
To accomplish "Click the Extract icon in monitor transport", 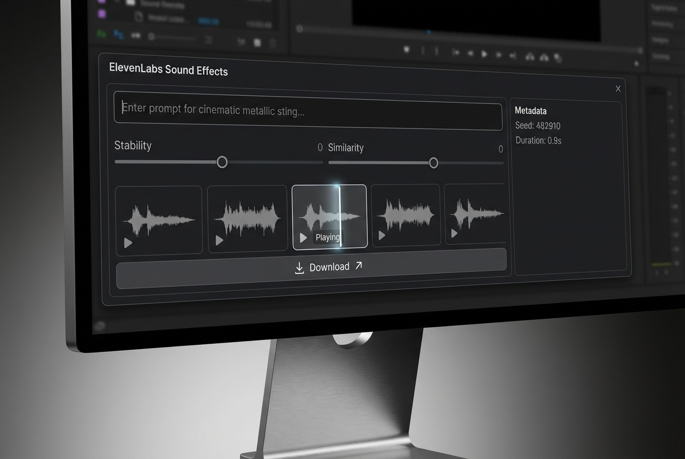I will 544,57.
